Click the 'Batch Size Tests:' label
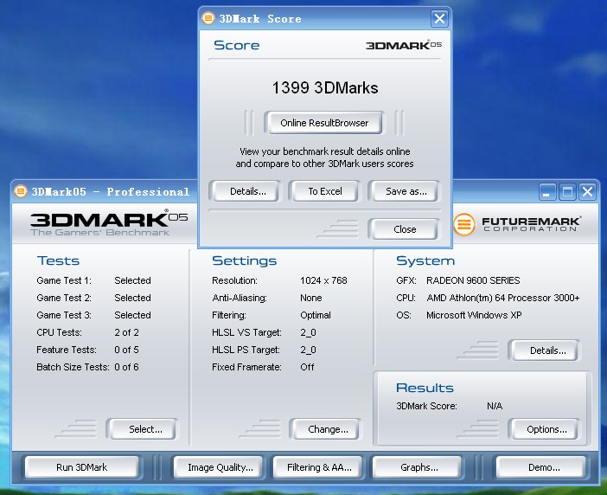Screen dimensions: 607x495 click(73, 367)
